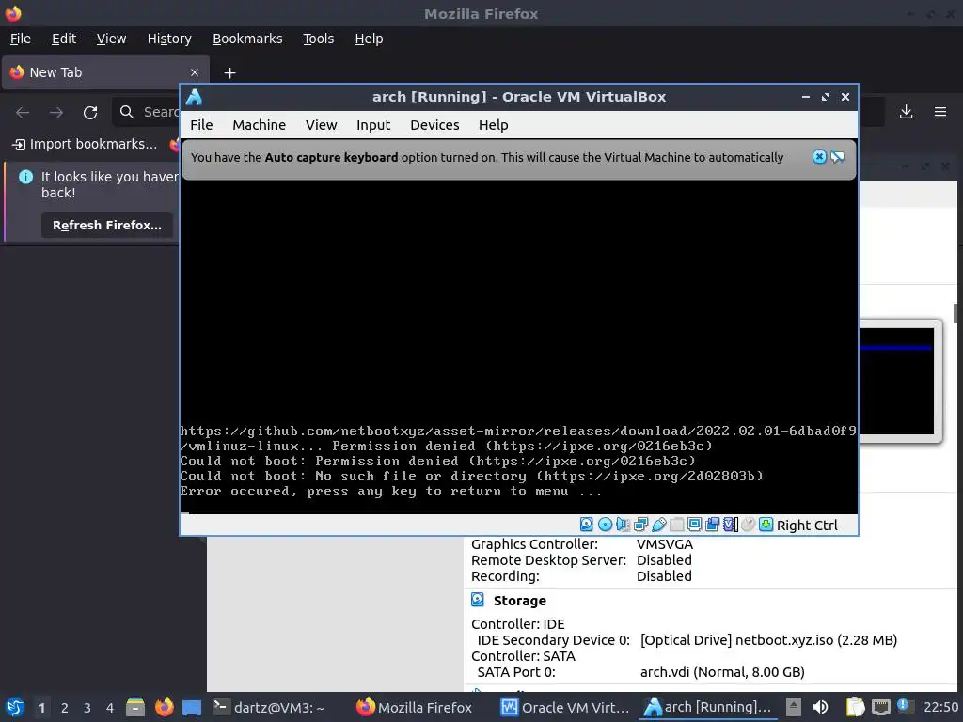Click the Storage section header in VirtualBox Manager
The image size is (963, 722).
click(519, 601)
